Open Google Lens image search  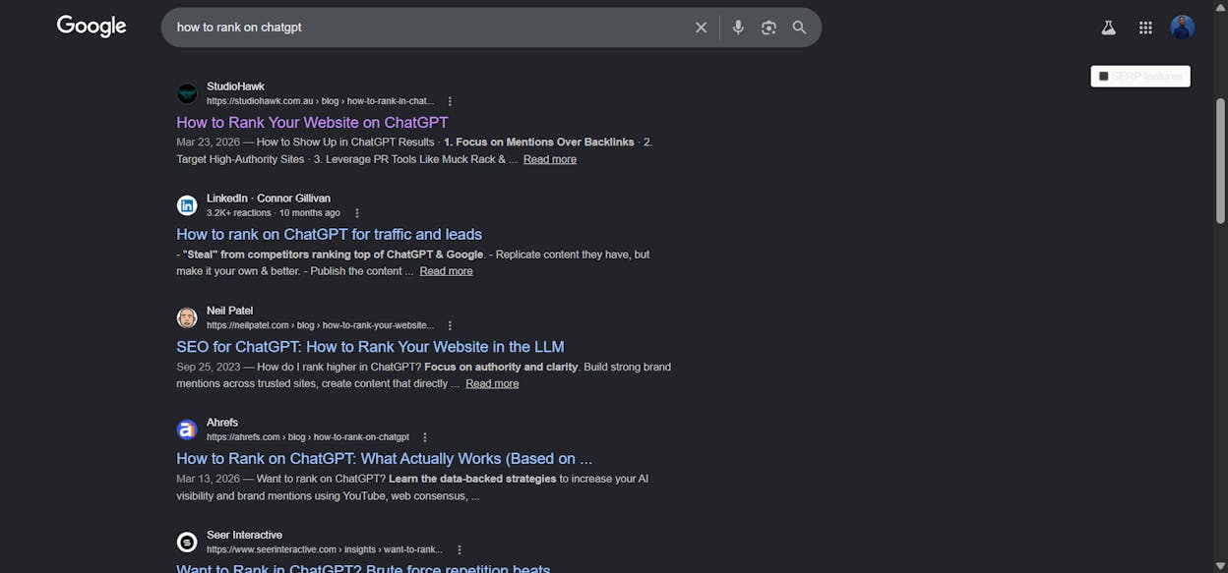(768, 28)
